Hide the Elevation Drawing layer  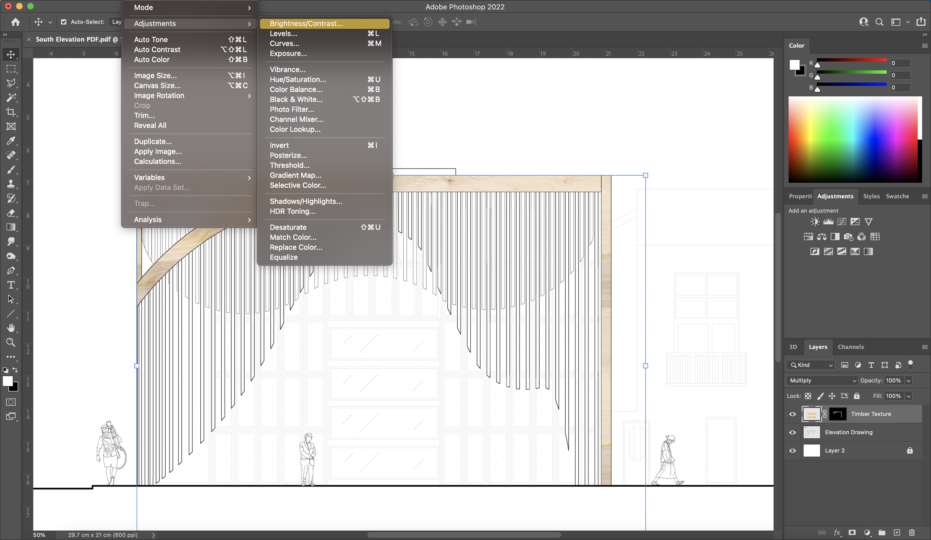coord(792,432)
